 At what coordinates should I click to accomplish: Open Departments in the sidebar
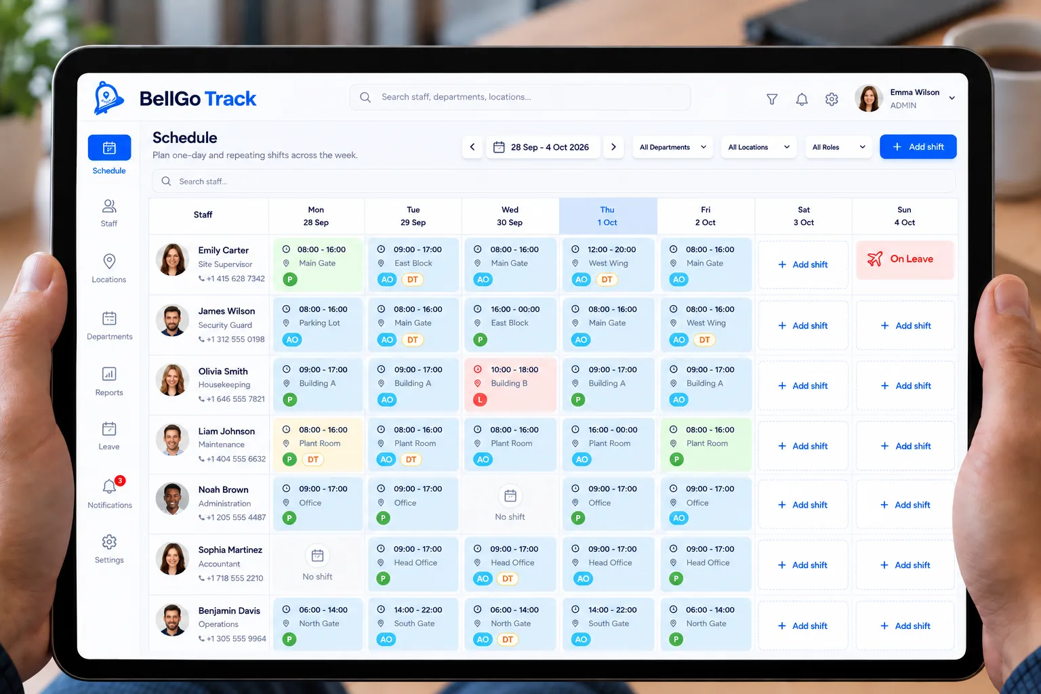pyautogui.click(x=110, y=325)
